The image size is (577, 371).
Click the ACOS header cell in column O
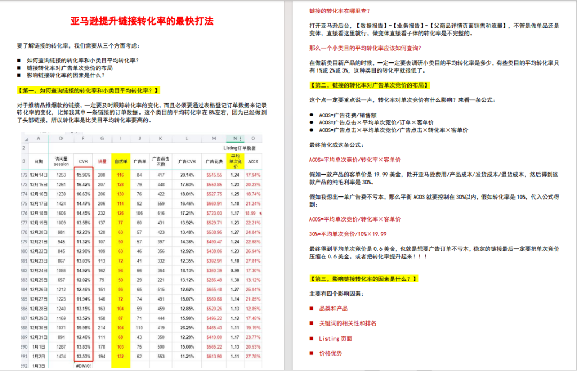click(253, 161)
